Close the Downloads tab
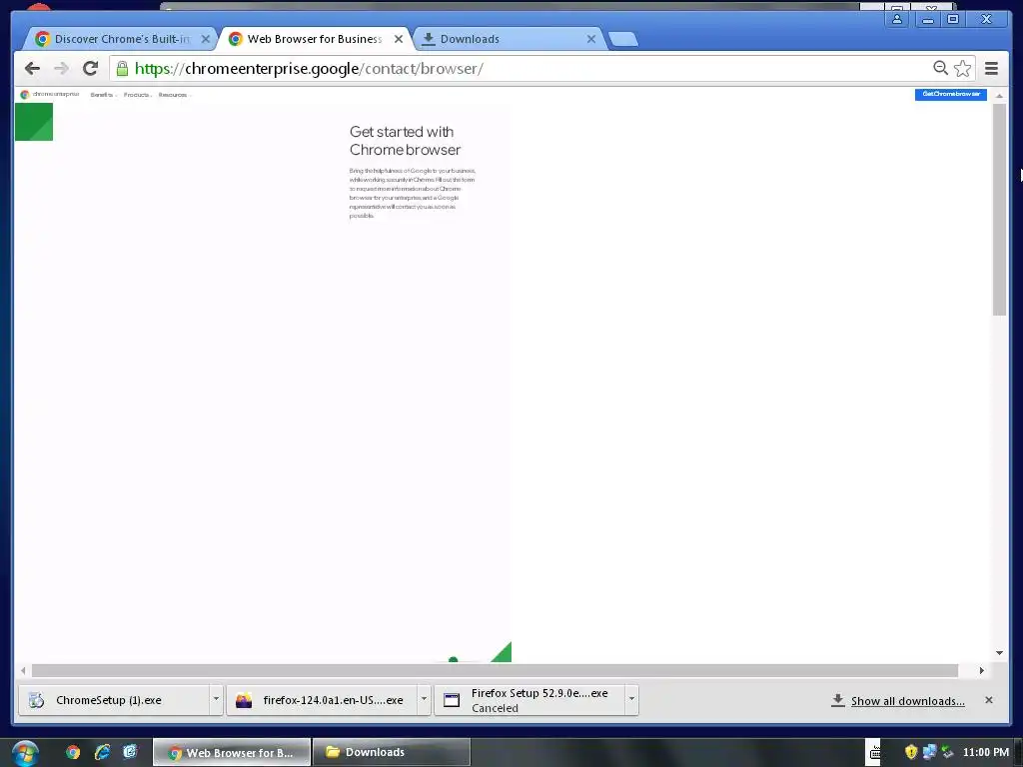 (x=591, y=39)
